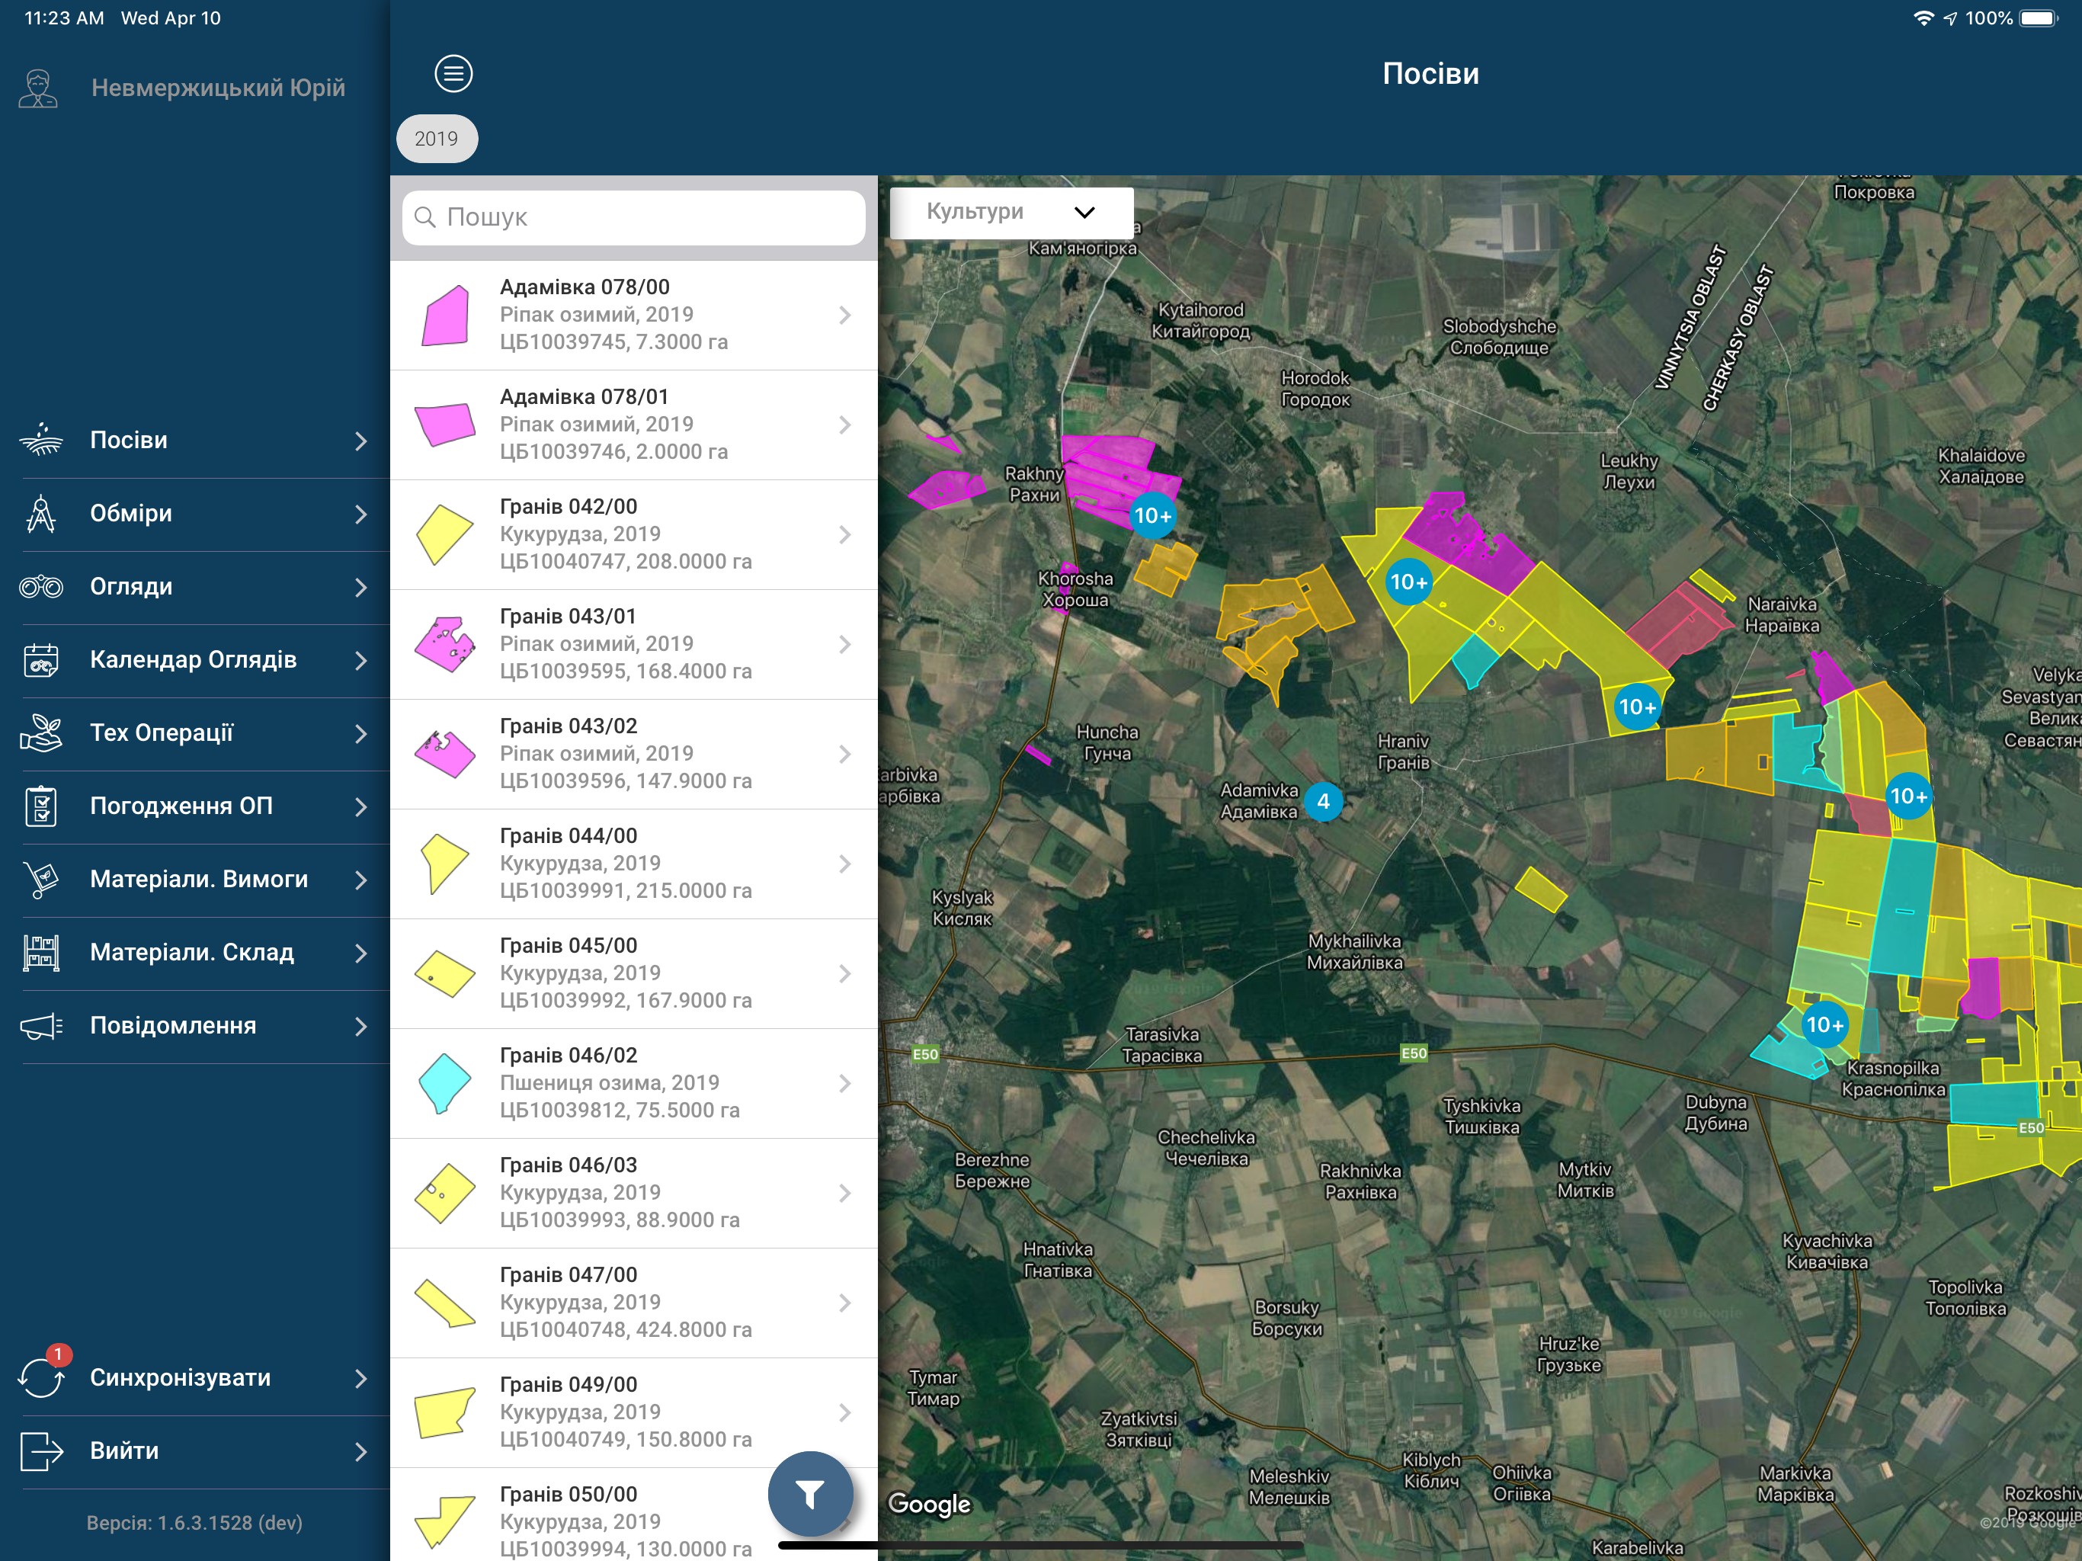Select the Гранів 046/03 list entry
The image size is (2082, 1561).
pyautogui.click(x=633, y=1193)
